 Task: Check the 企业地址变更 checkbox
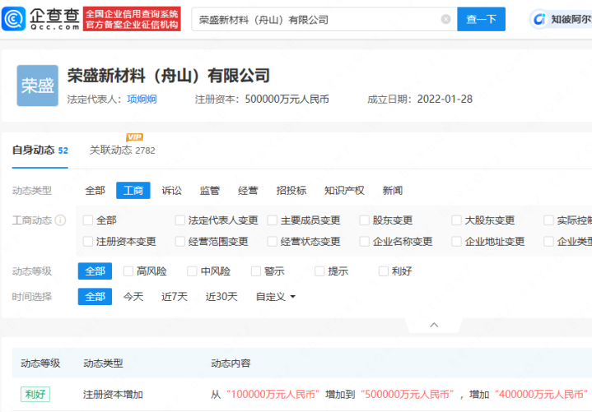(x=456, y=241)
